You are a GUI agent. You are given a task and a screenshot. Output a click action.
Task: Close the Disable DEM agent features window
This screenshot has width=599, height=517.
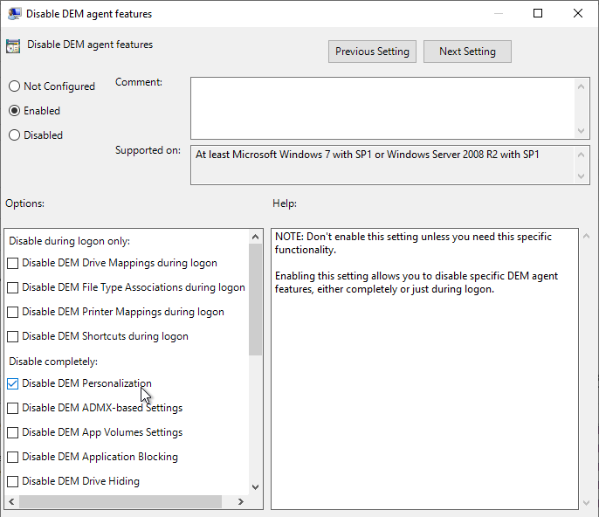pyautogui.click(x=578, y=13)
